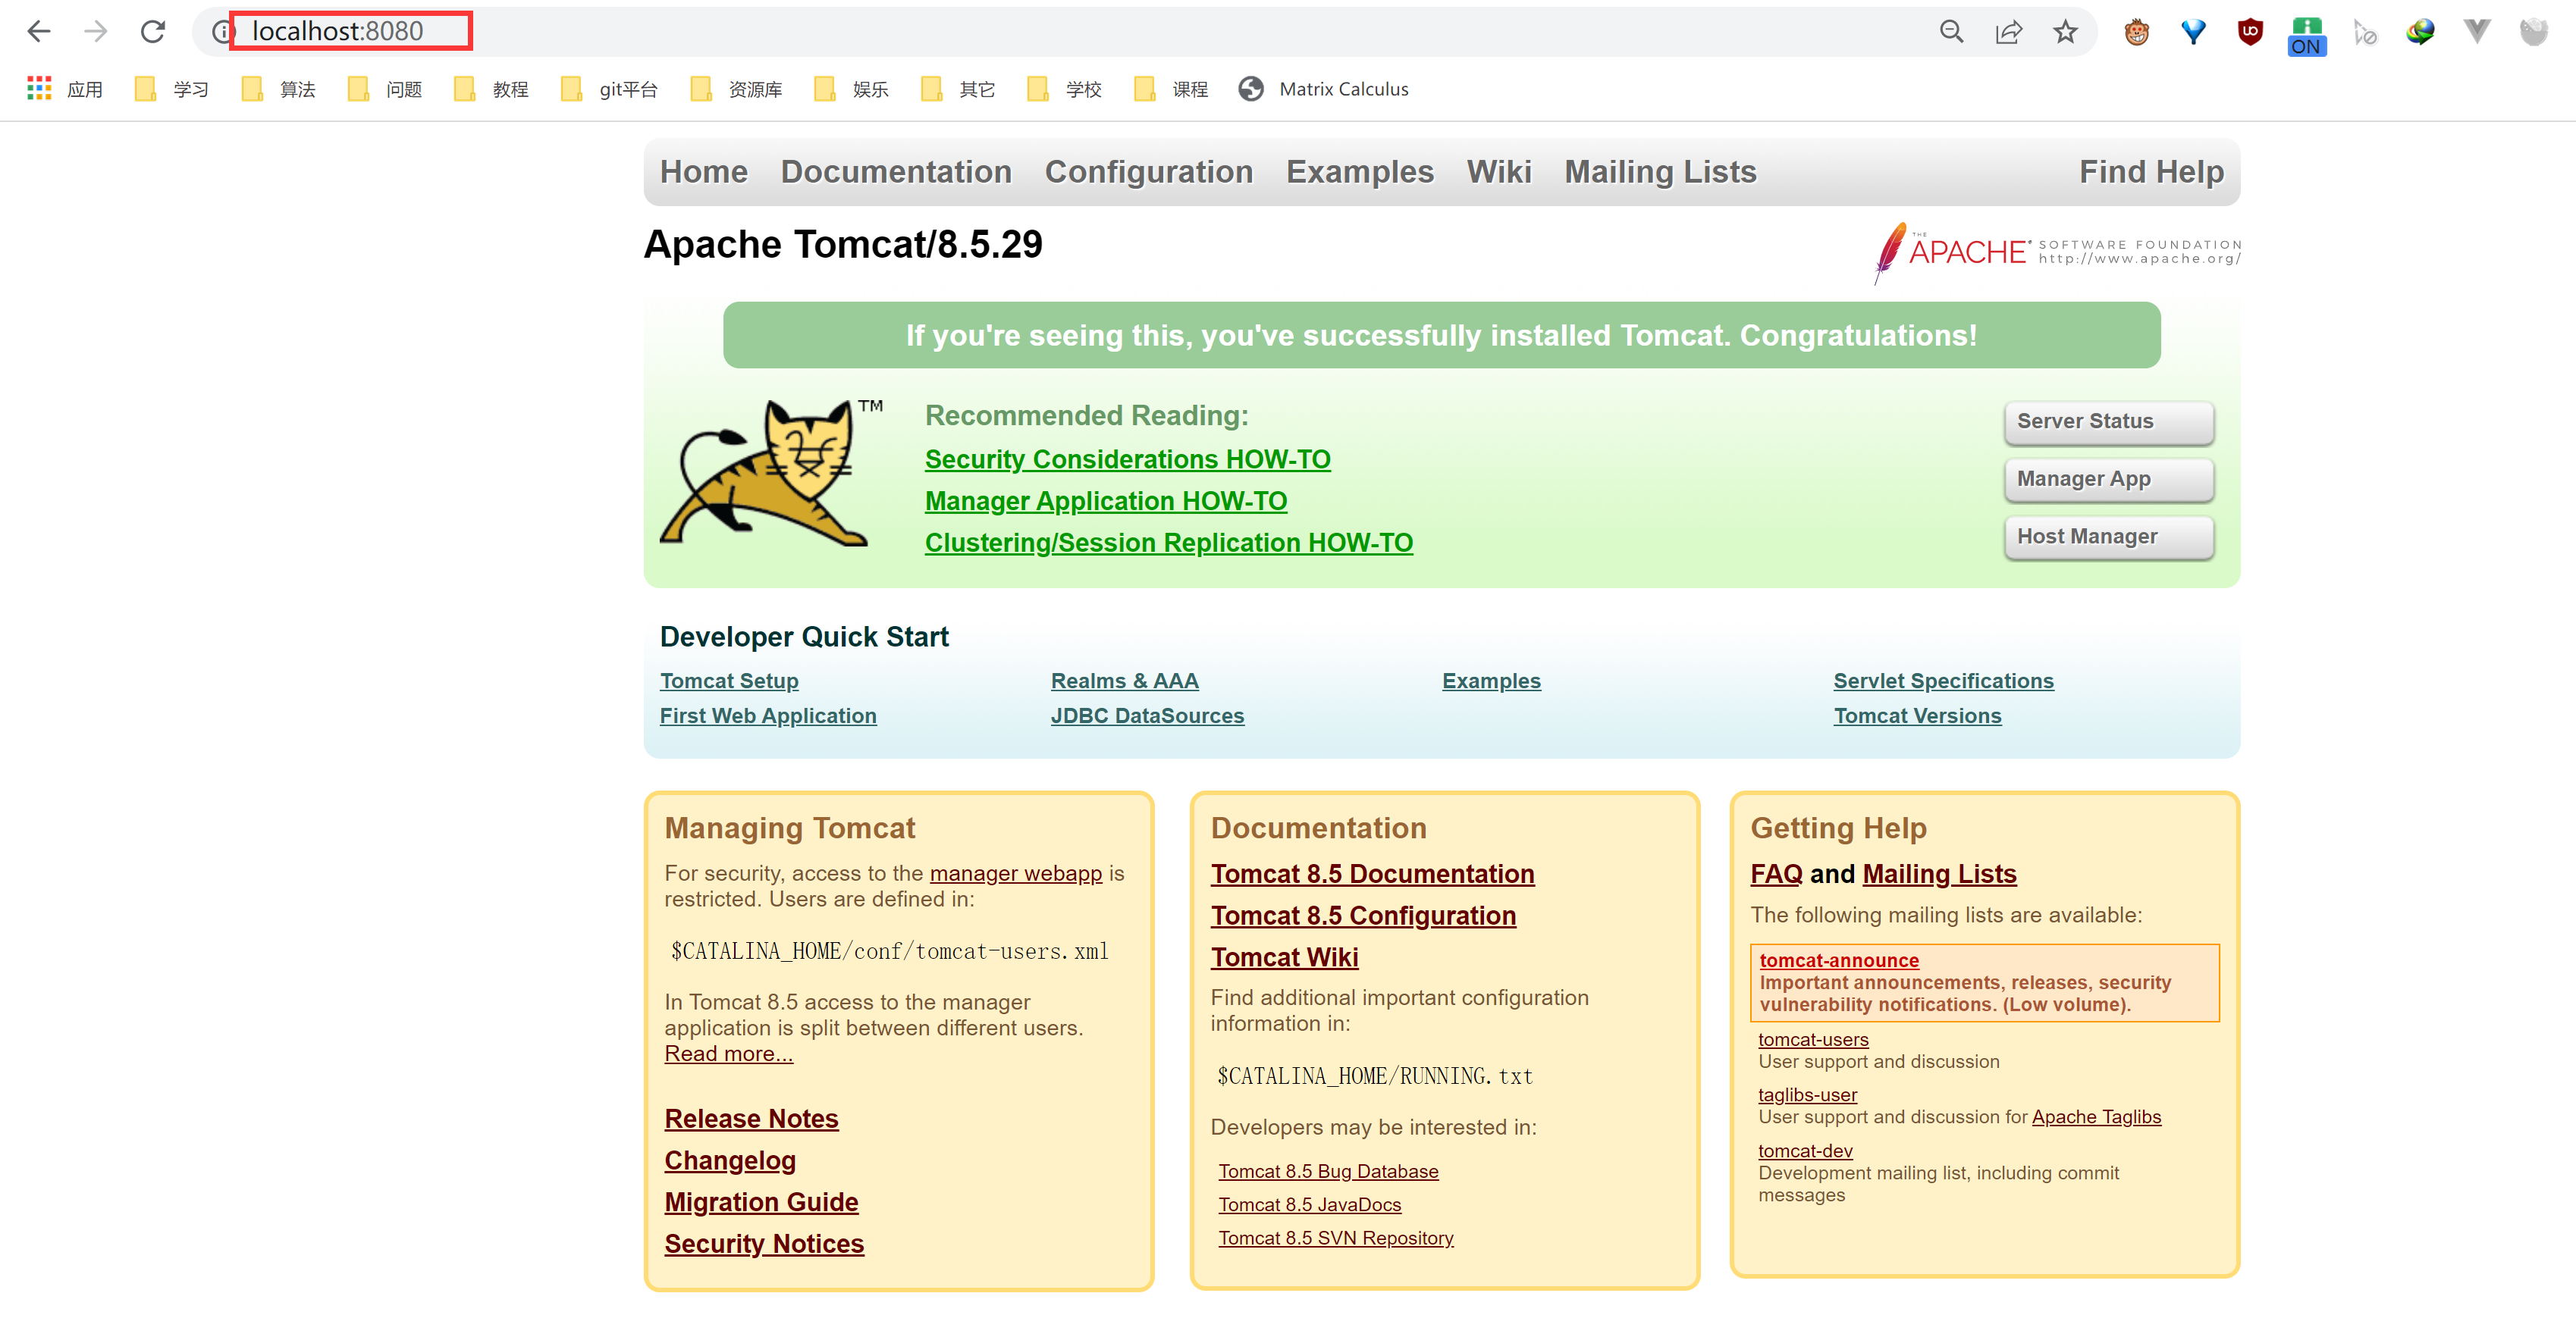
Task: Open the 资源库 bookmark folder
Action: [737, 90]
